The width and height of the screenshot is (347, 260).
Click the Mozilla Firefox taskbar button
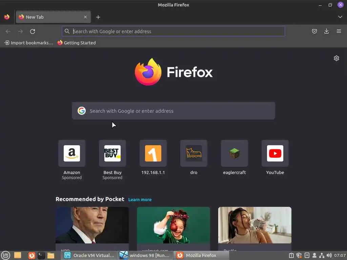pos(201,255)
